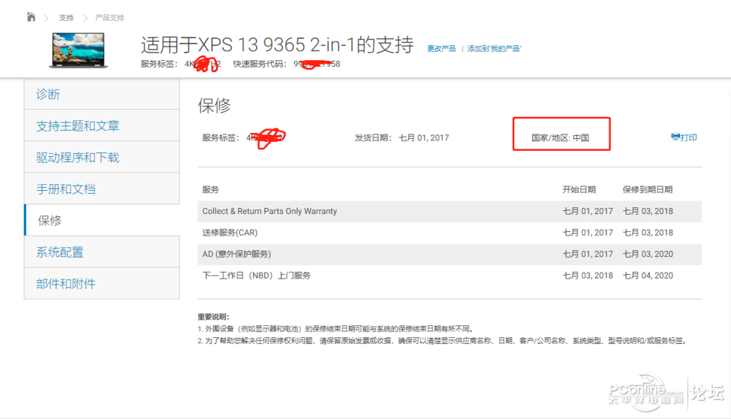The width and height of the screenshot is (731, 419).
Task: Click the page title 适用于XPS 13 9365
Action: 278,45
